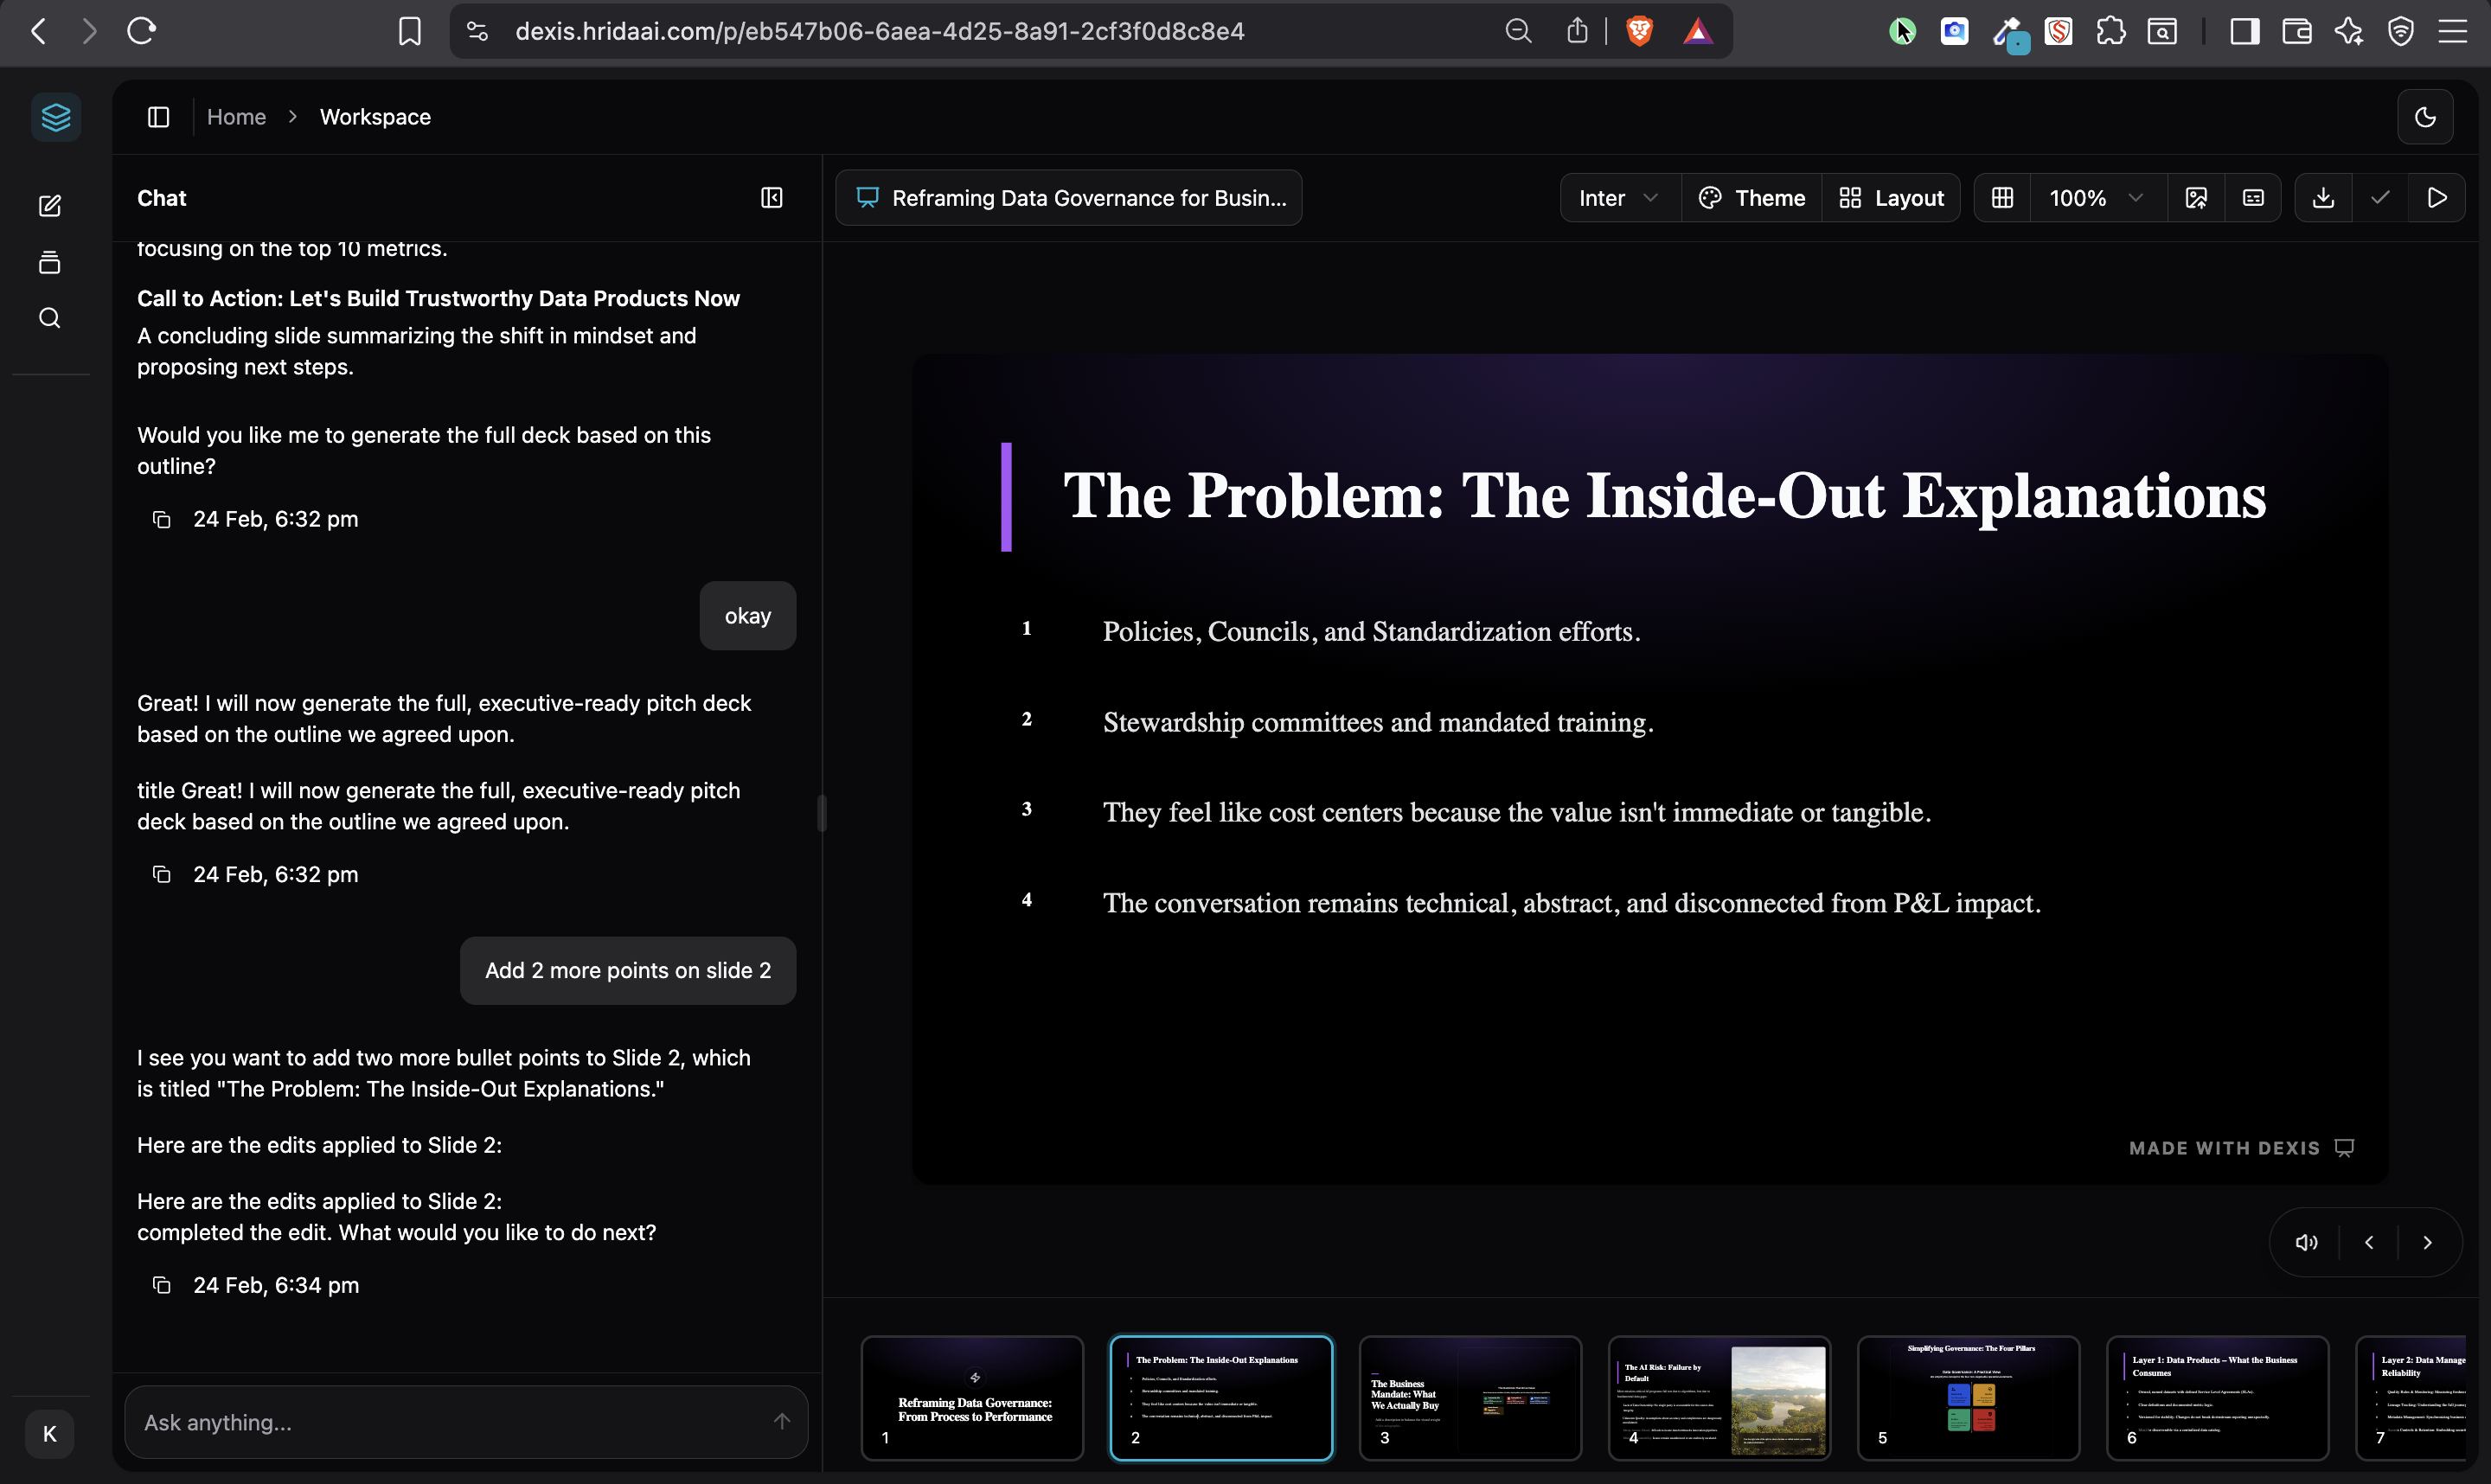Screen dimensions: 2491x1484
Task: Toggle the left sidebar panel icon
Action: [x=159, y=117]
